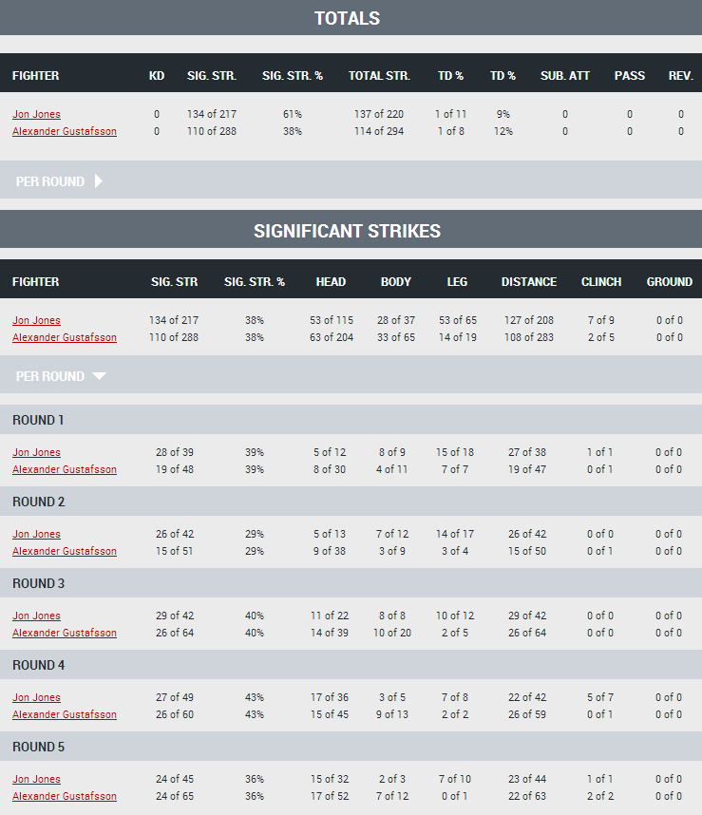
Task: Visit Jon Jones link under Round 4
Action: [36, 697]
